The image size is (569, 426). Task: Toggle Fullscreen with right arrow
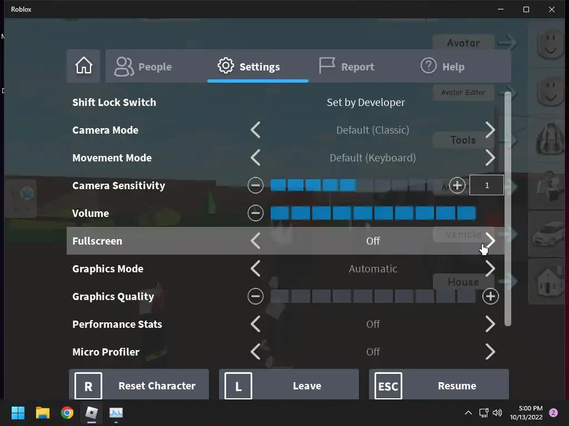[490, 241]
